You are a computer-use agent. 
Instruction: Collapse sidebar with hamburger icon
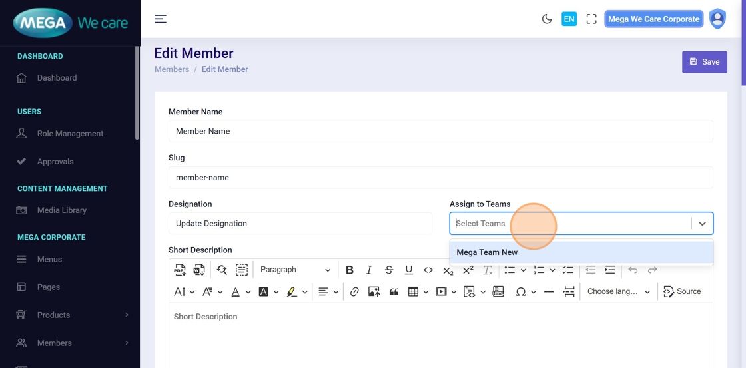(161, 19)
